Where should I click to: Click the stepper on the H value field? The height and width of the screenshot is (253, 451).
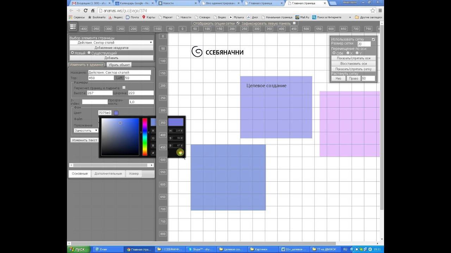click(181, 131)
